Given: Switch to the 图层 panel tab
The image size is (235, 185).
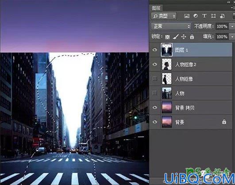Looking at the screenshot, I should [x=156, y=8].
